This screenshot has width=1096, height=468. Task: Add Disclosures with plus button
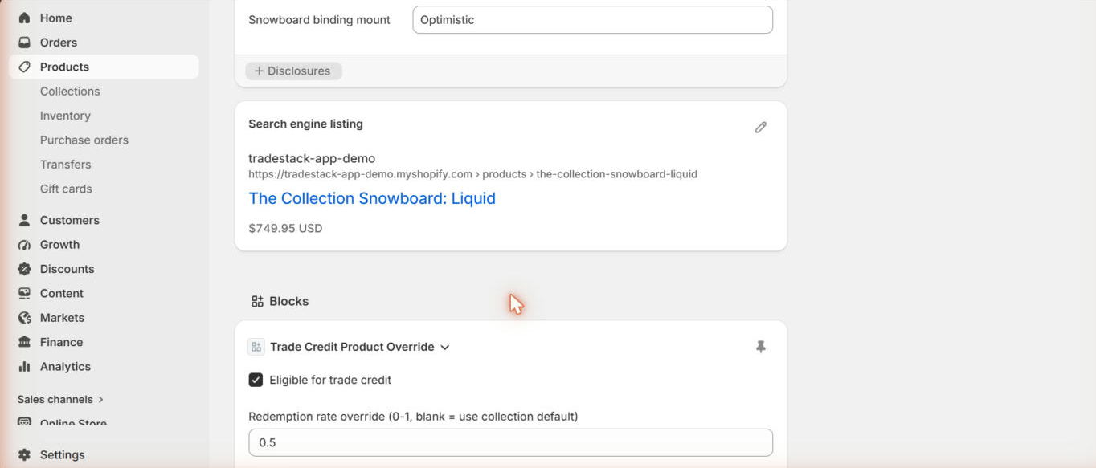293,71
